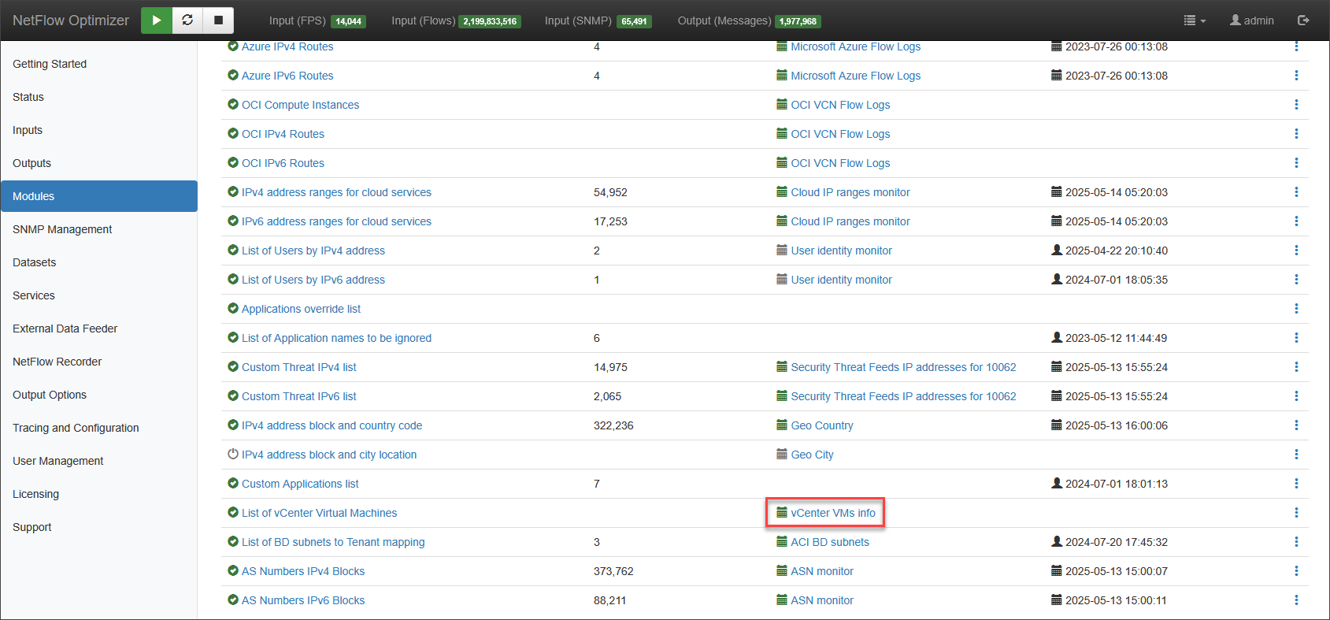Open OCI VCN Flow Logs for OCI IPv6 Routes
This screenshot has width=1330, height=620.
840,163
